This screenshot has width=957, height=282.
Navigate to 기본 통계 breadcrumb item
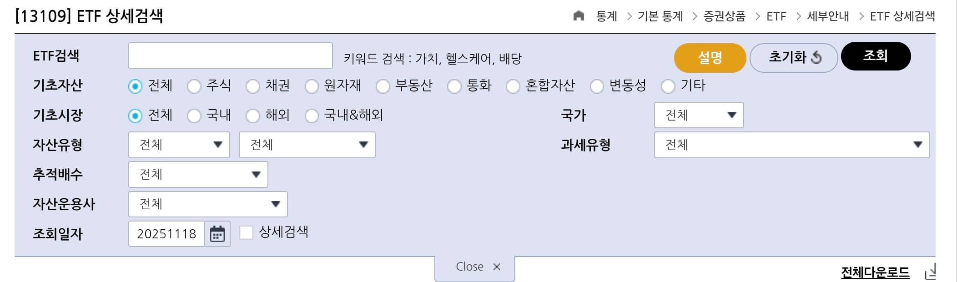pos(660,16)
